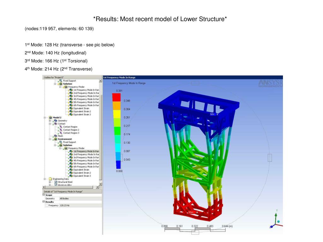Click the dark blue legend color band
The image size is (323, 242).
coord(118,164)
